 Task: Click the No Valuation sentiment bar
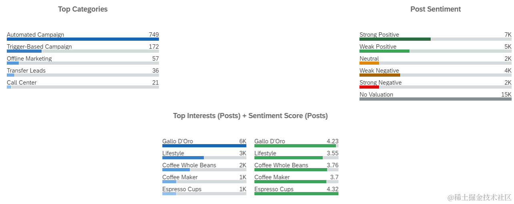point(436,96)
